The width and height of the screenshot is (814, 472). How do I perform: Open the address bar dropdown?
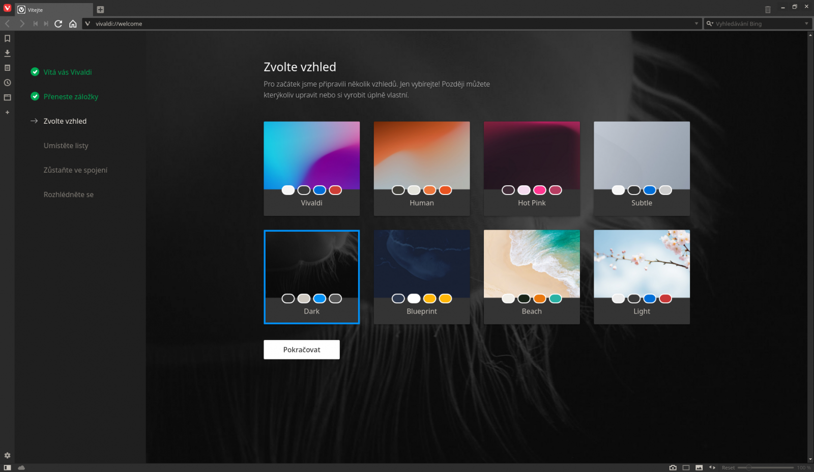coord(696,23)
